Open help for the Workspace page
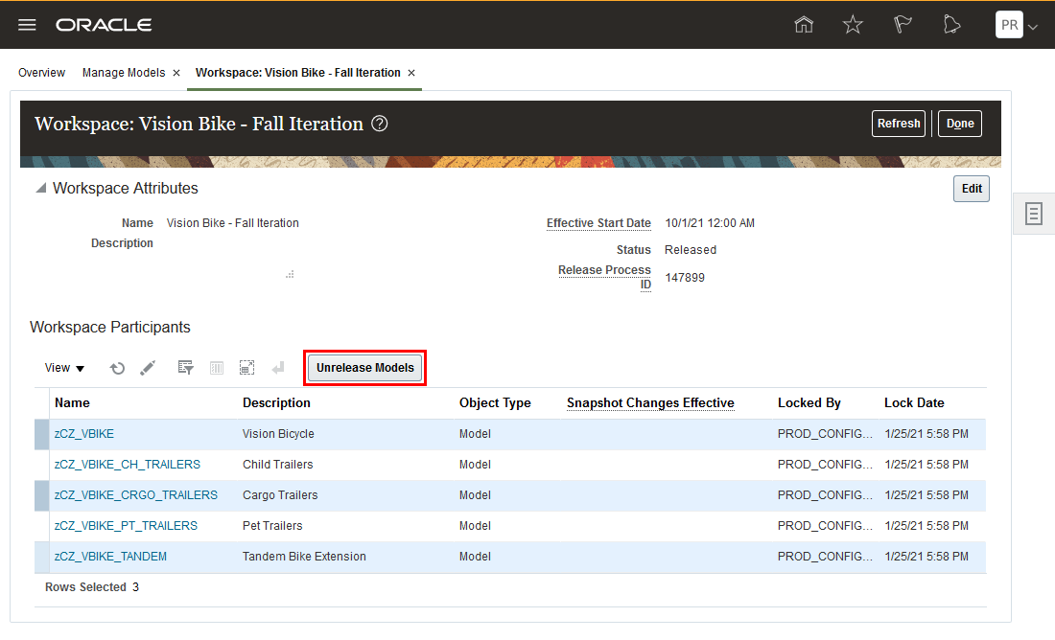 [x=380, y=124]
